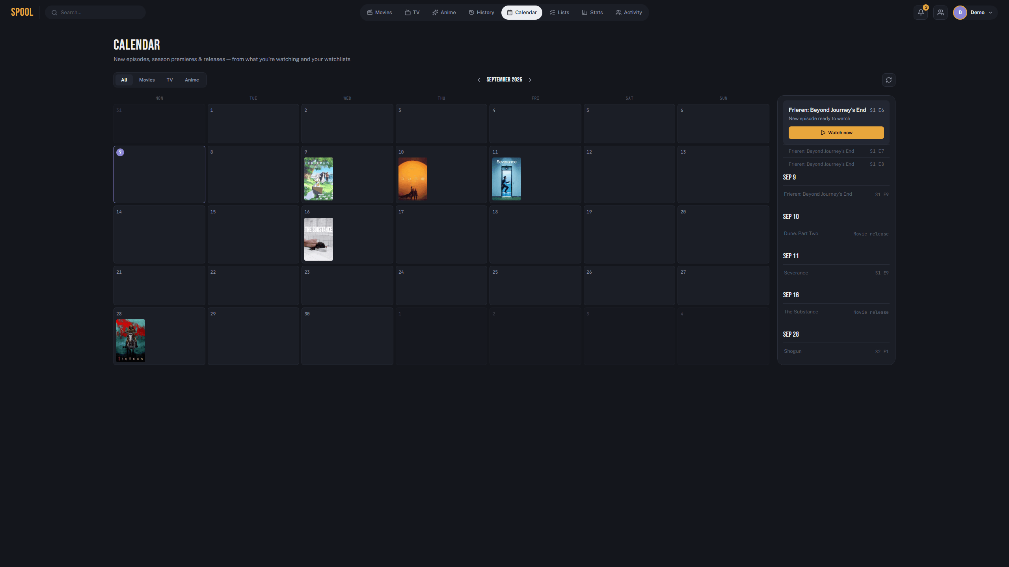Open the Activity nav tab
This screenshot has height=567, width=1009.
coord(629,13)
